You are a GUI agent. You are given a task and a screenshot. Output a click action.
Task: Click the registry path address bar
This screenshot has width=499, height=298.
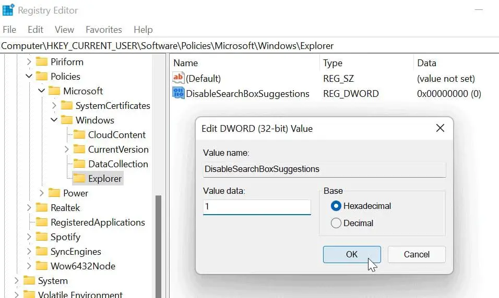click(x=249, y=46)
